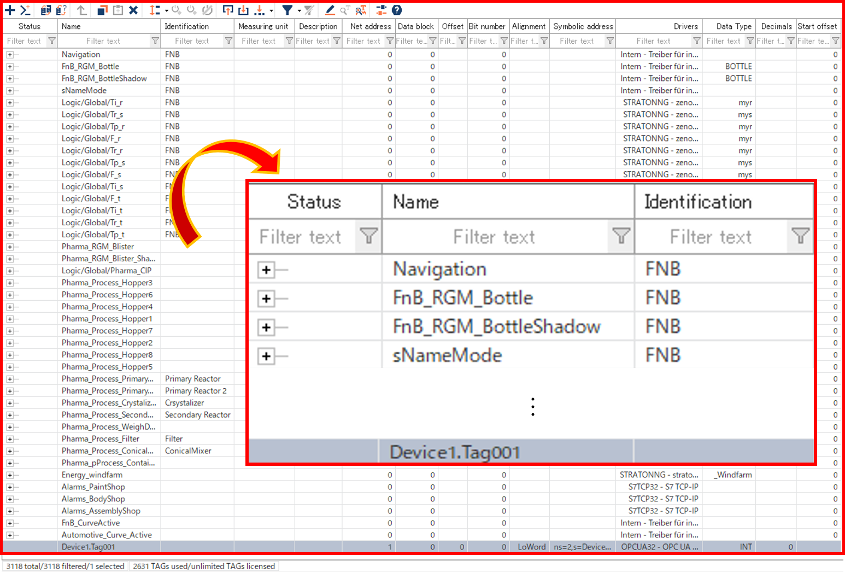Click the import icon with downward arrow

point(244,10)
